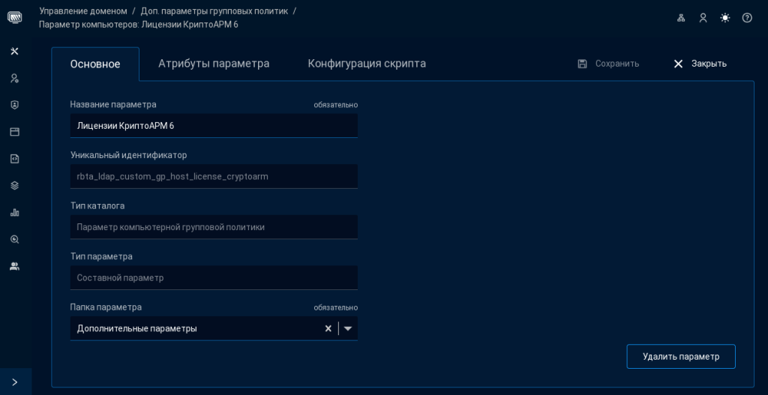Select the 'Основное' tab

tap(95, 64)
